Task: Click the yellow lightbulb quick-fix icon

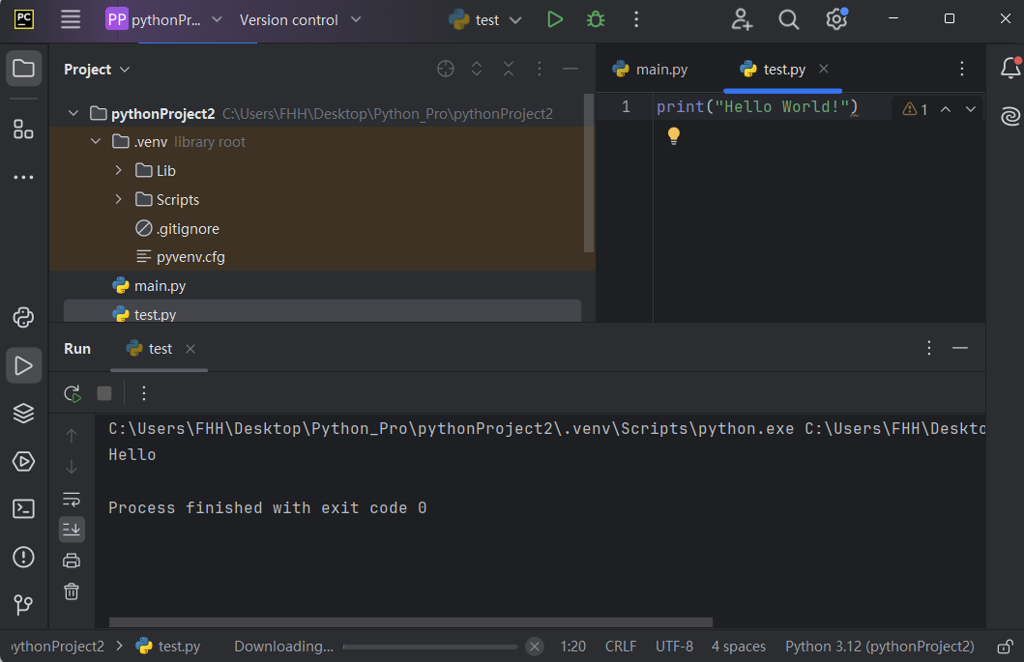Action: click(x=674, y=136)
